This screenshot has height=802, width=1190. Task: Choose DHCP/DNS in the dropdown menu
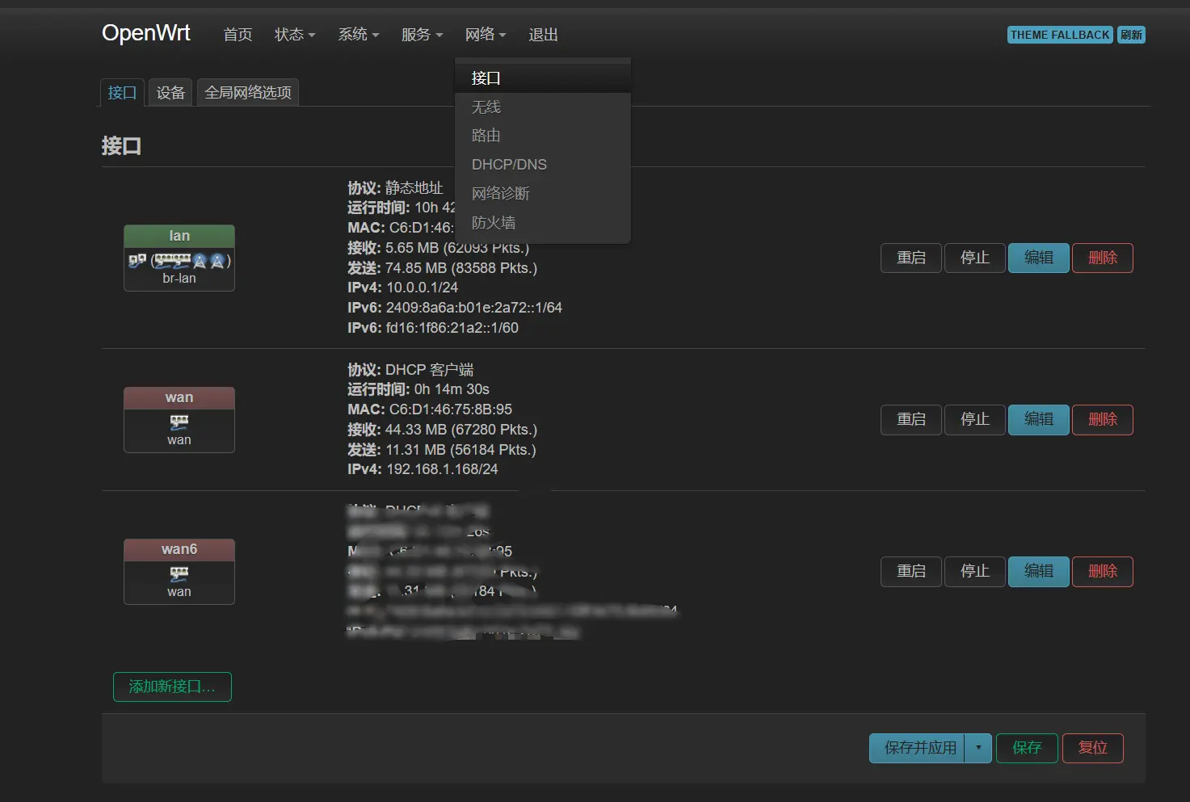pyautogui.click(x=509, y=165)
